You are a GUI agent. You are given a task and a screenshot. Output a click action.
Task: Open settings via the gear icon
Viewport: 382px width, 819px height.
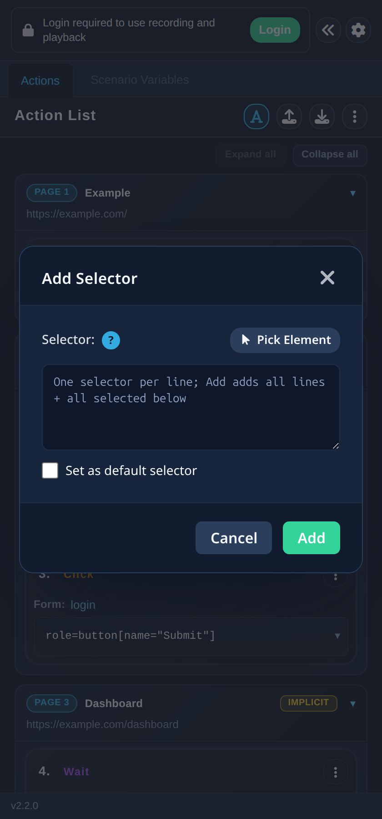[x=358, y=30]
